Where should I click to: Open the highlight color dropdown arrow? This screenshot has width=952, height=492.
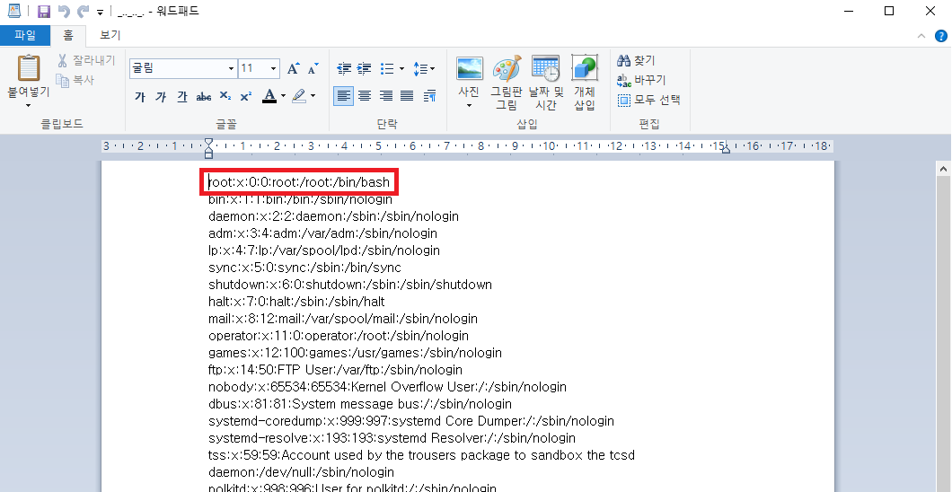click(313, 96)
